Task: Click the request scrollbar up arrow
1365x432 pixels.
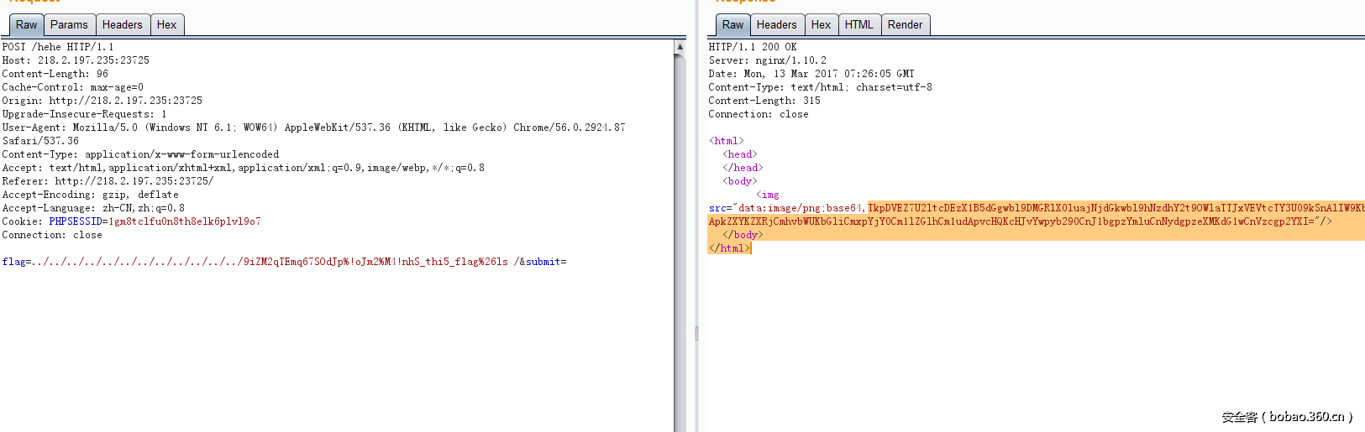Action: coord(680,48)
